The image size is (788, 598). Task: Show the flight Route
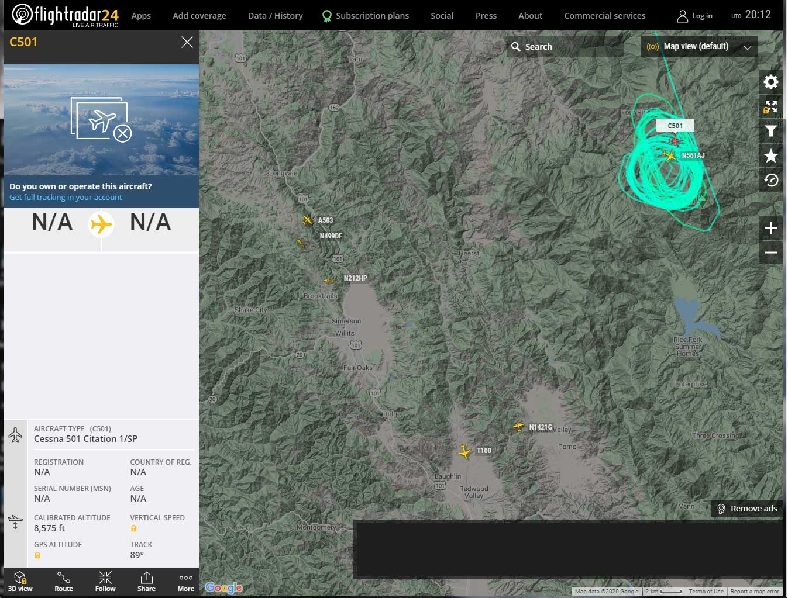tap(64, 582)
